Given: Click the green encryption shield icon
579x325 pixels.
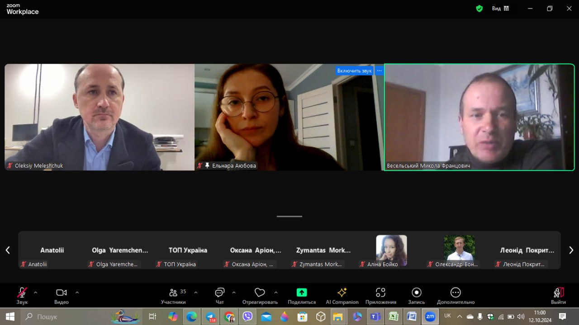Looking at the screenshot, I should coord(479,8).
